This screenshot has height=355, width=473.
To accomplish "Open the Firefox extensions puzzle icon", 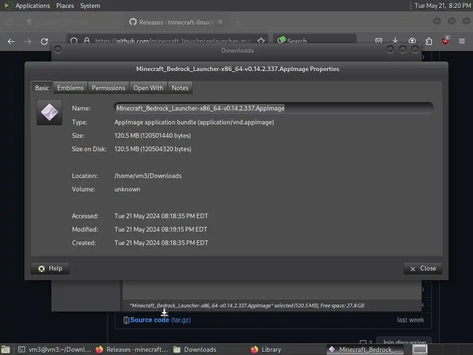I will [x=429, y=41].
